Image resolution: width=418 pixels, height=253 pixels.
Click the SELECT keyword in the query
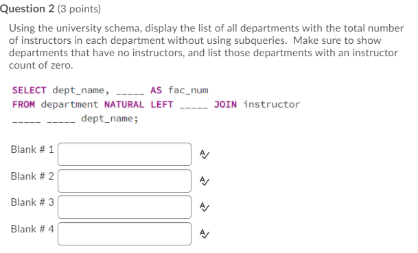pos(29,91)
